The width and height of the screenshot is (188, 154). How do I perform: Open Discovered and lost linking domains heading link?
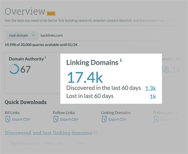click(48, 133)
